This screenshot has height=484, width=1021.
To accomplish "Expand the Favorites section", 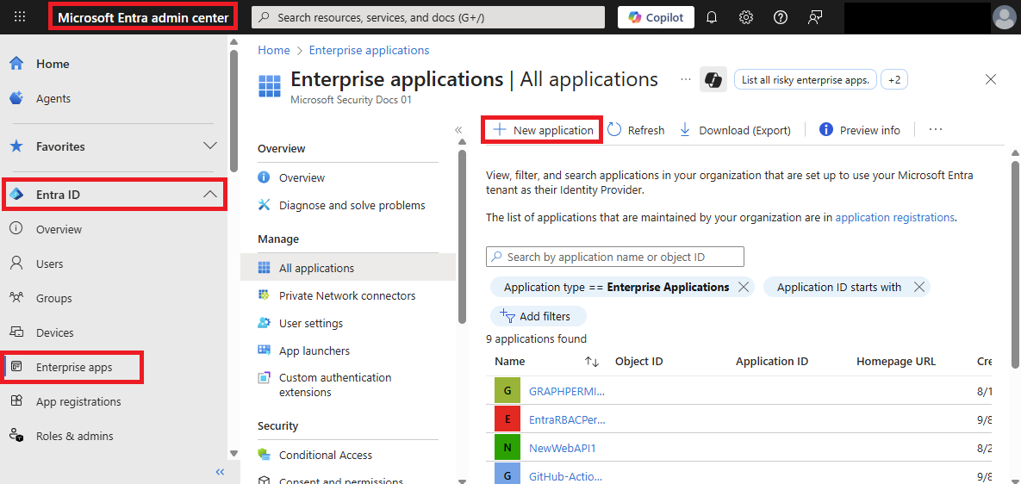I will pyautogui.click(x=209, y=146).
